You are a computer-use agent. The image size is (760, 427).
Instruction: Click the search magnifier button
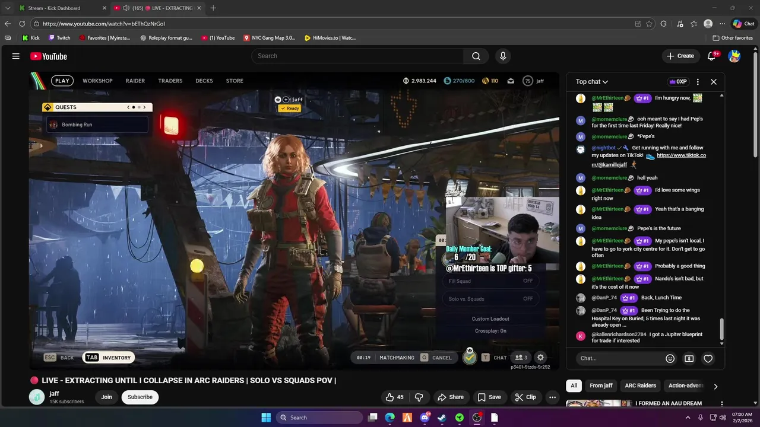point(476,56)
